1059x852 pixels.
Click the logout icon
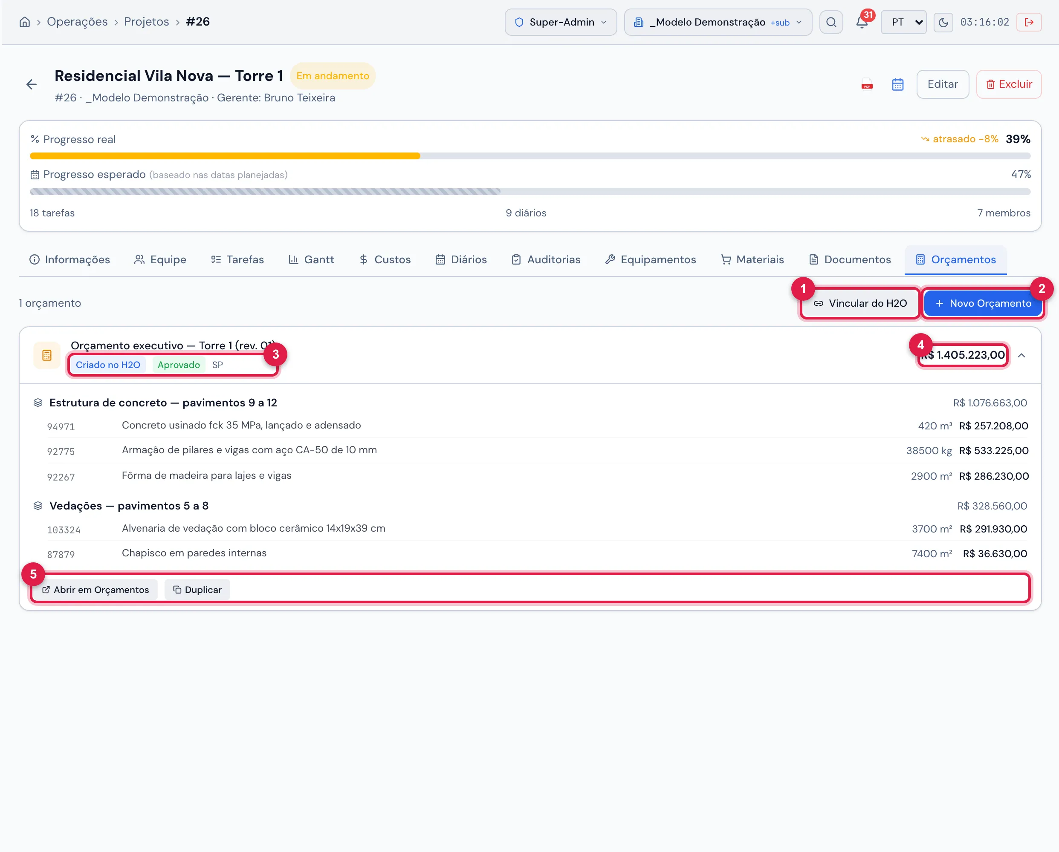tap(1029, 22)
